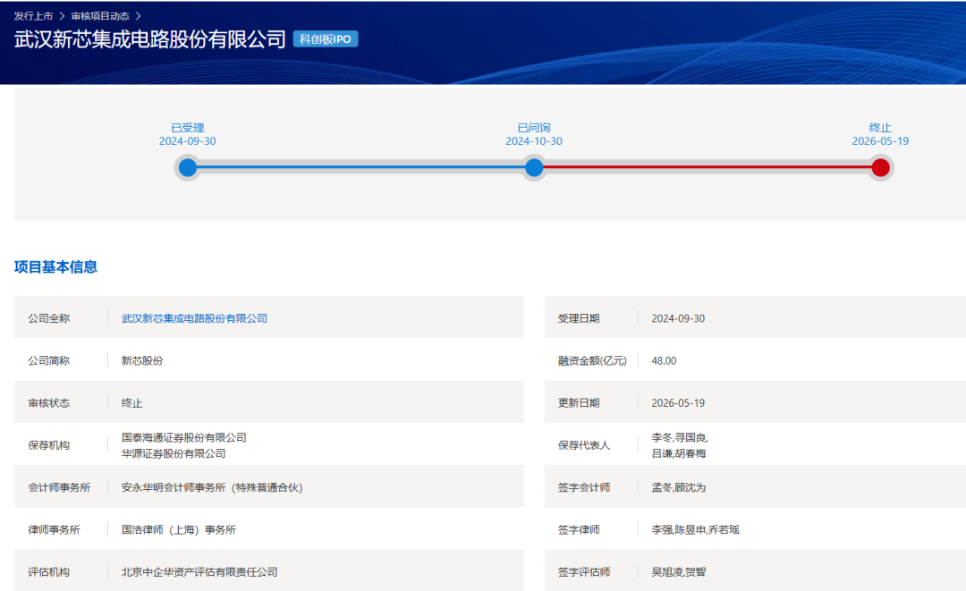Select signing appraisers 吴旭凌,贺智
The height and width of the screenshot is (591, 966).
(678, 572)
